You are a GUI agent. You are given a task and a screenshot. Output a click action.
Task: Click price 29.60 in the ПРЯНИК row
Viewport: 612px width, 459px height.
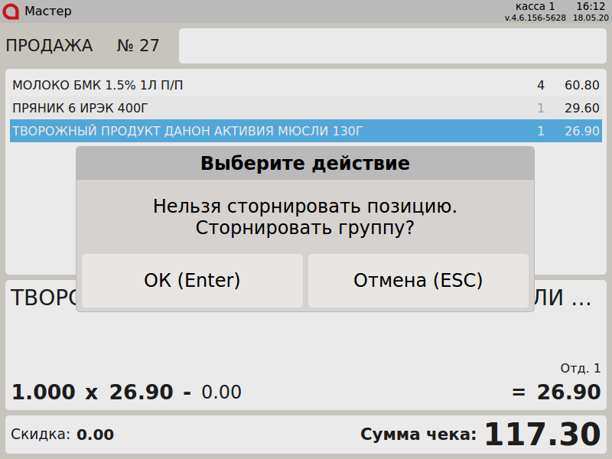(581, 108)
